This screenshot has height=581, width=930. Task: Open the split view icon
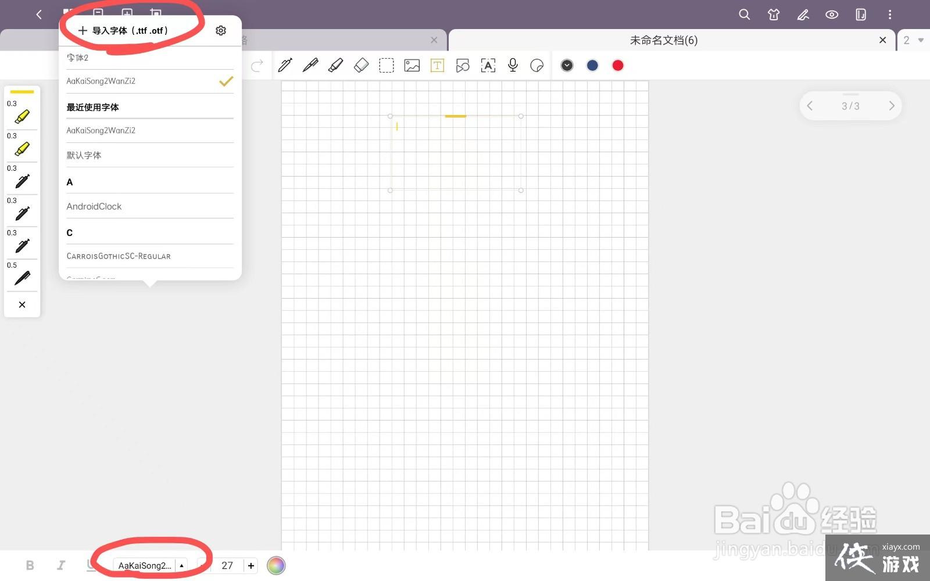click(x=861, y=15)
